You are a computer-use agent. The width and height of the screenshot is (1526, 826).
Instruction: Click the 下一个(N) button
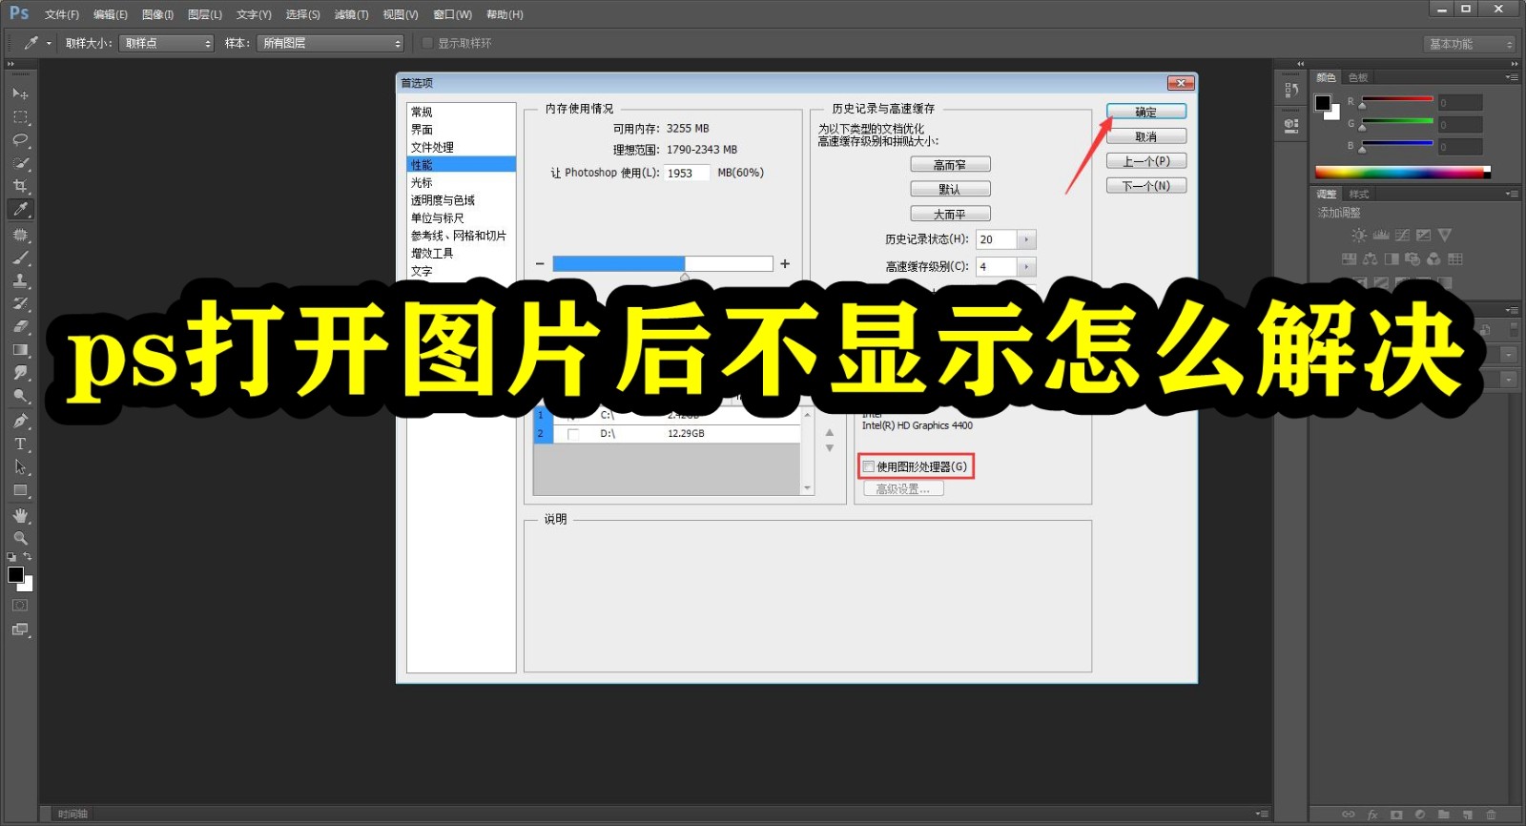1146,186
